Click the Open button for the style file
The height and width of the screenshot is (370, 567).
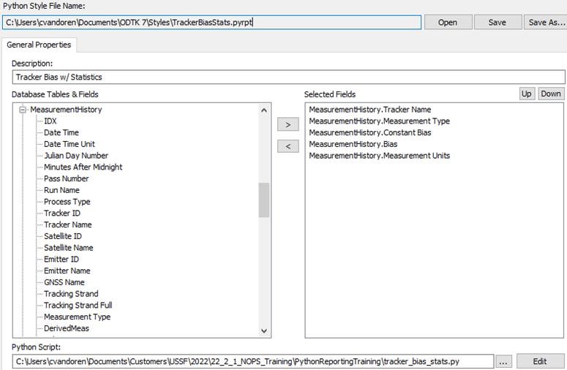[448, 23]
